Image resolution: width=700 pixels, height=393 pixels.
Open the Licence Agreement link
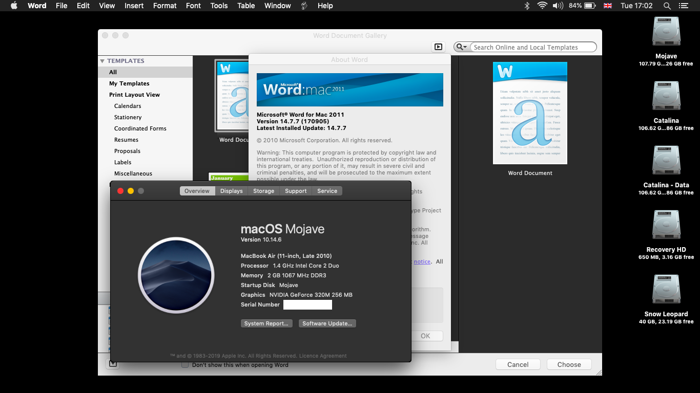point(323,356)
